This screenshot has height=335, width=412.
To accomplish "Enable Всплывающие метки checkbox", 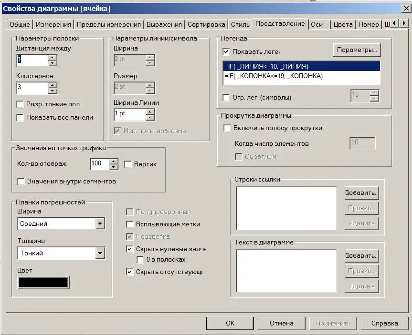I will tap(130, 224).
